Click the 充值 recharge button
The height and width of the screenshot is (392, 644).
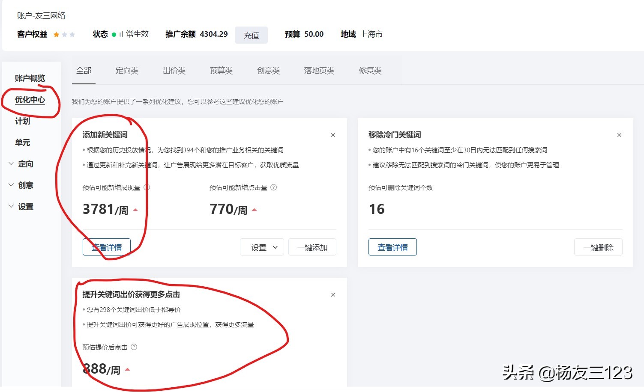(251, 35)
